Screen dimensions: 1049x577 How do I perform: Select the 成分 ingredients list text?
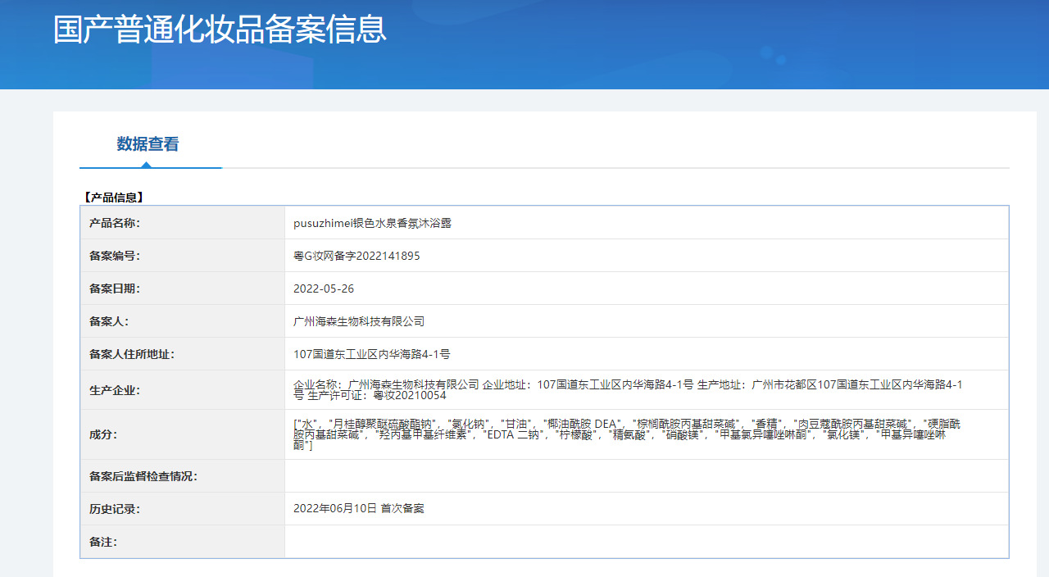coord(627,434)
